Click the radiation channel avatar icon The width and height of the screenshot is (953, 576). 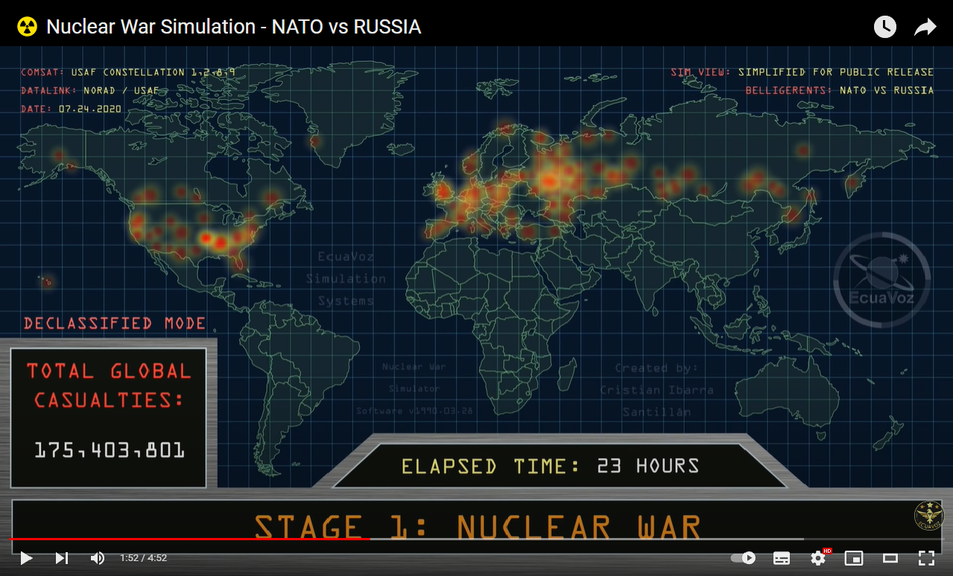tap(27, 28)
